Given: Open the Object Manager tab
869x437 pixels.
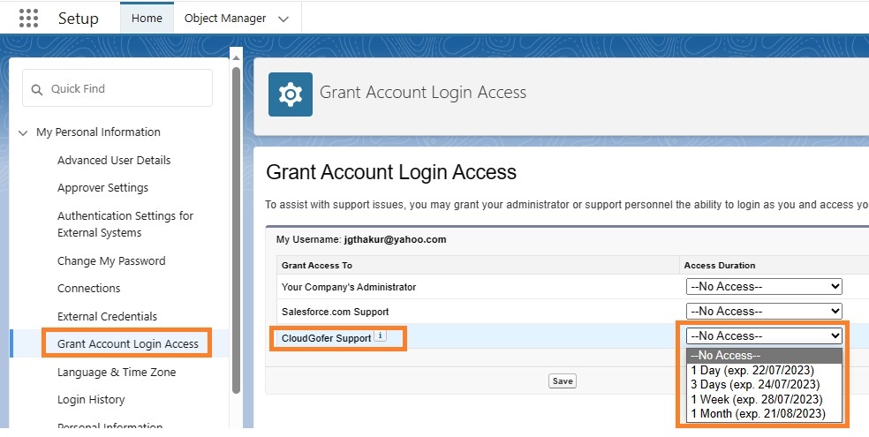Looking at the screenshot, I should 225,19.
